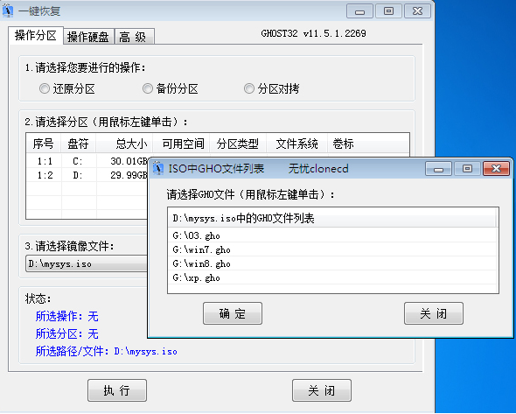Select G:\win8.gho from the list

(x=332, y=263)
